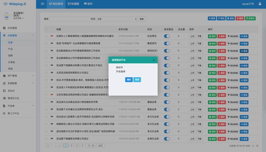The width and height of the screenshot is (266, 152).
Task: Click 添加到组 in the 宏远成为北京奥运会 row
Action: 233,102
